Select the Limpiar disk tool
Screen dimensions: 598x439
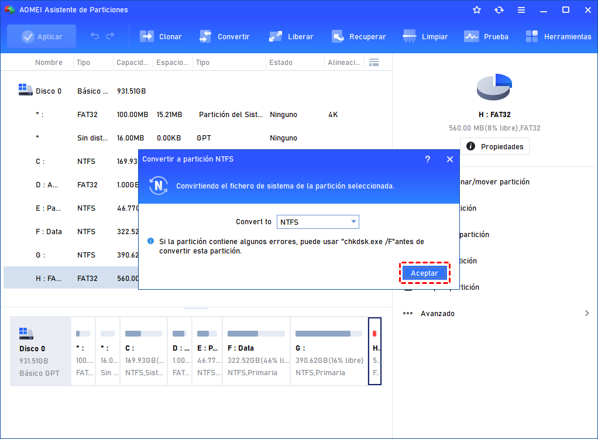pos(425,36)
